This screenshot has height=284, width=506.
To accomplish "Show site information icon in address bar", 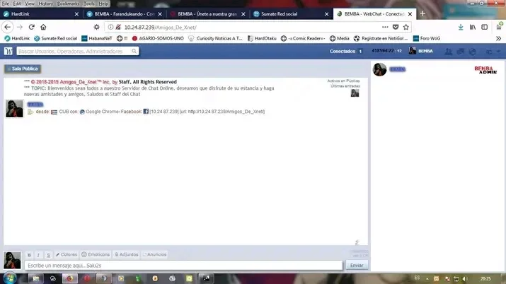I will (110, 27).
